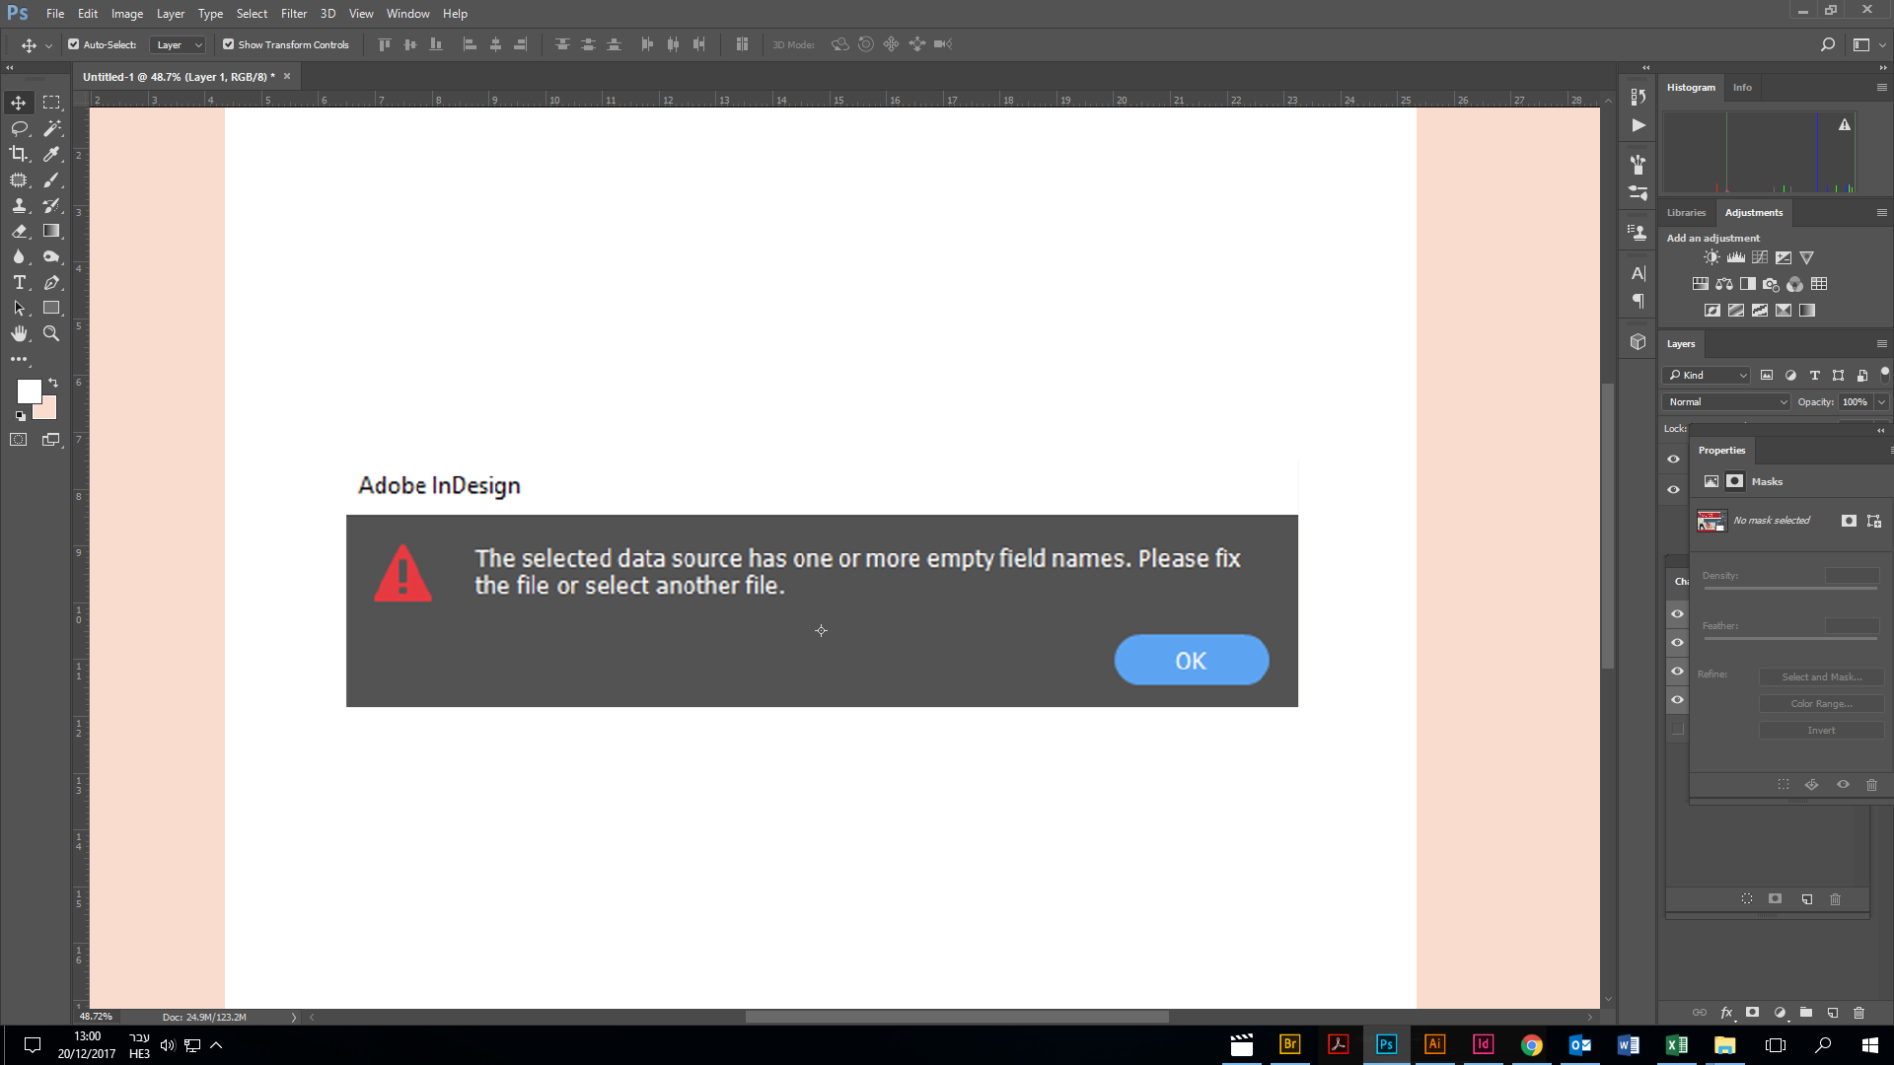Open the Window menu

point(407,14)
